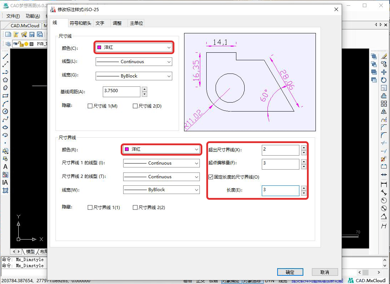Select the CAD.MxCloud document tab
Screen dimensions: 390x284
point(25,26)
